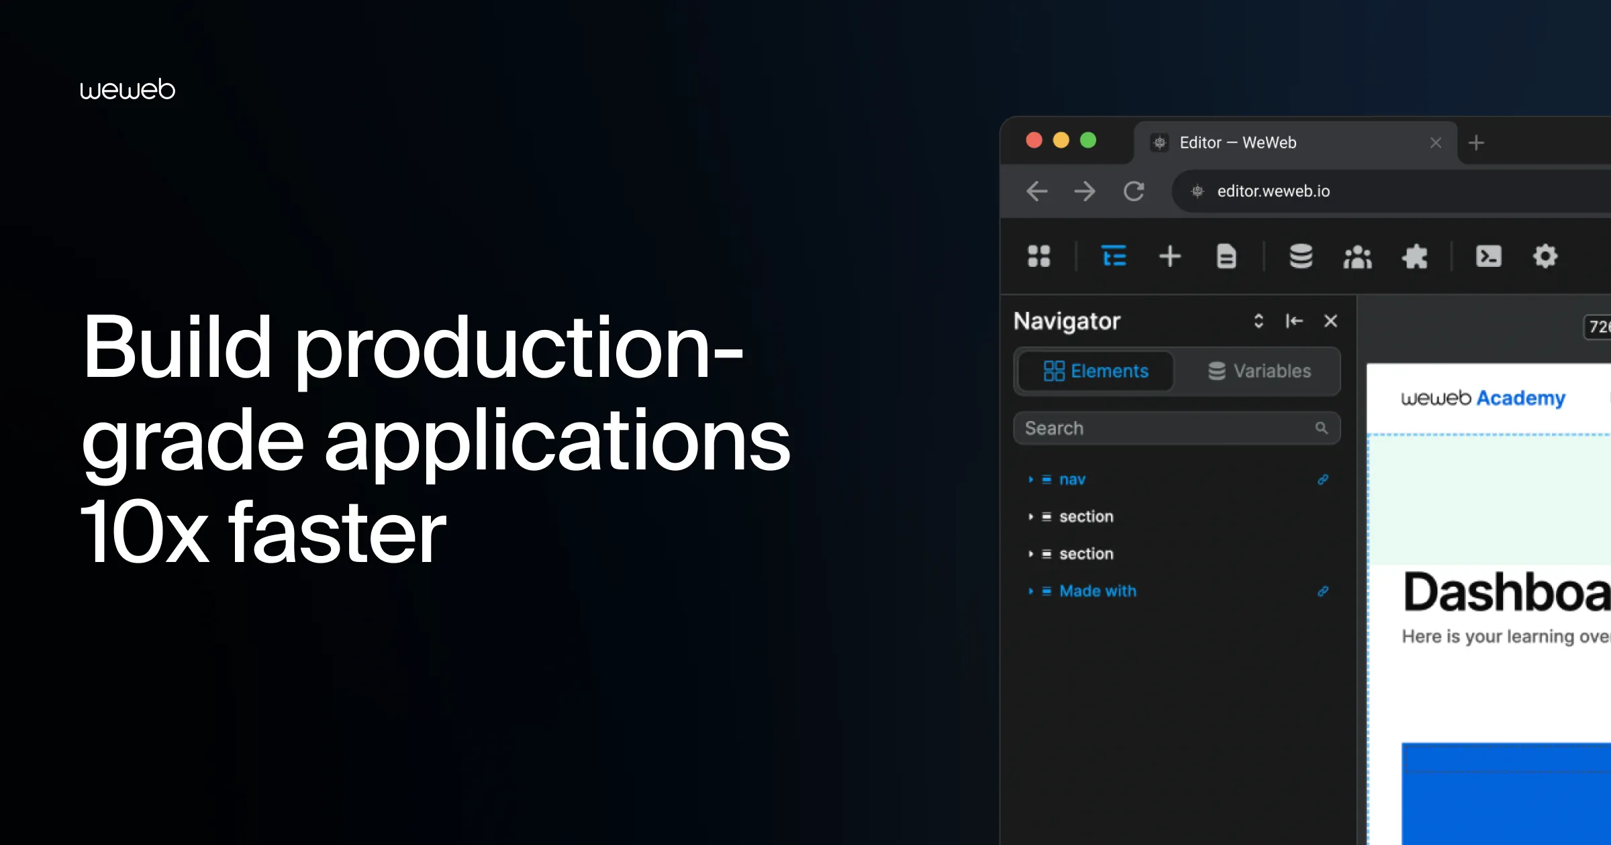Open the Data database stack icon

click(x=1301, y=256)
